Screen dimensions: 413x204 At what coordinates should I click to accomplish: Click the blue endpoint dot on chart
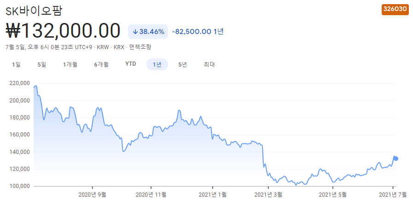click(396, 159)
